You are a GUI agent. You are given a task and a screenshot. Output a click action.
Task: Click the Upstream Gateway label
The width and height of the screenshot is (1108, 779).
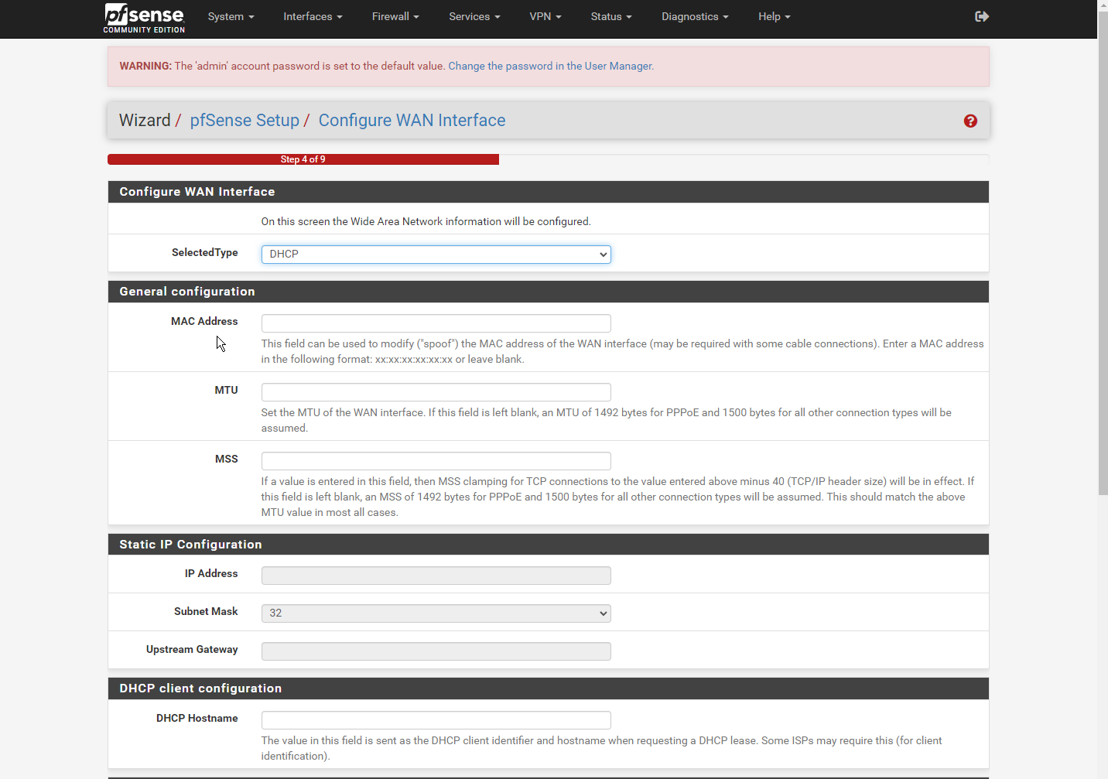(x=192, y=649)
